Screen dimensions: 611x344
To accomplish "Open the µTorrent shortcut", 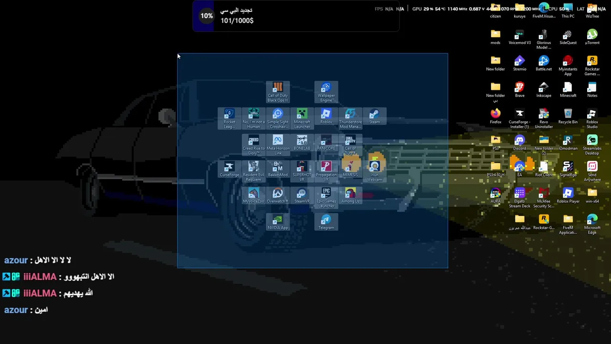I will (592, 37).
